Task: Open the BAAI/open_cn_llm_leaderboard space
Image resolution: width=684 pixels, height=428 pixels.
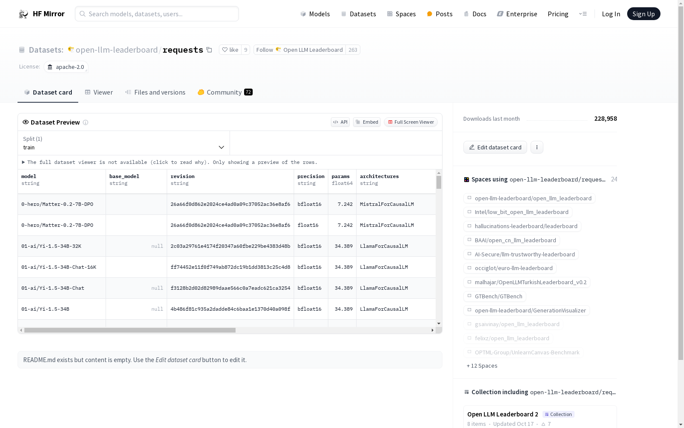Action: point(512,240)
